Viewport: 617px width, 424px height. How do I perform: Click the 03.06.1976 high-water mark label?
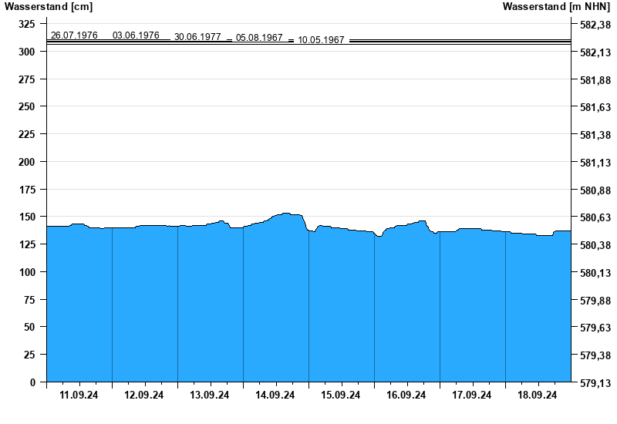136,35
